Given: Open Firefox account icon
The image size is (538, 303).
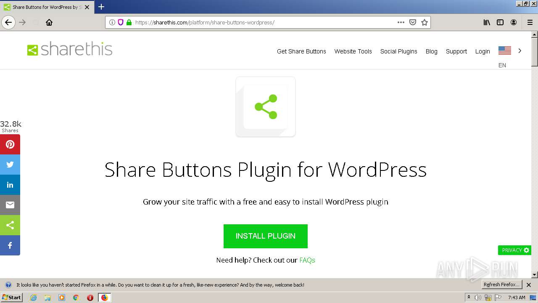Looking at the screenshot, I should [x=514, y=22].
